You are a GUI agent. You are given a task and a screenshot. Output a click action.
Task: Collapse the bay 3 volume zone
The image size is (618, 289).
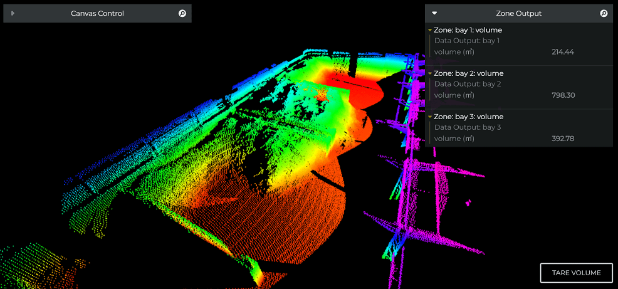430,117
